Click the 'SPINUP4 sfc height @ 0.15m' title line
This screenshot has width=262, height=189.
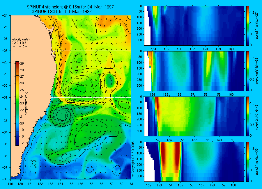click(x=70, y=7)
